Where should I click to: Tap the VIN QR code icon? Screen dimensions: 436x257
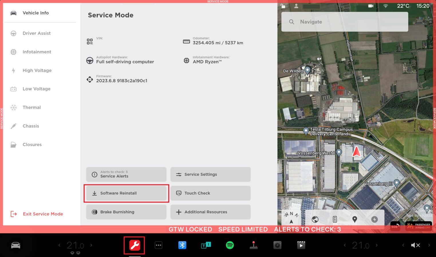point(90,42)
